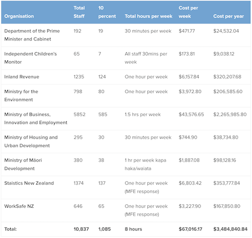The width and height of the screenshot is (252, 238).
Task: Click the Total Staff column header
Action: pyautogui.click(x=79, y=12)
